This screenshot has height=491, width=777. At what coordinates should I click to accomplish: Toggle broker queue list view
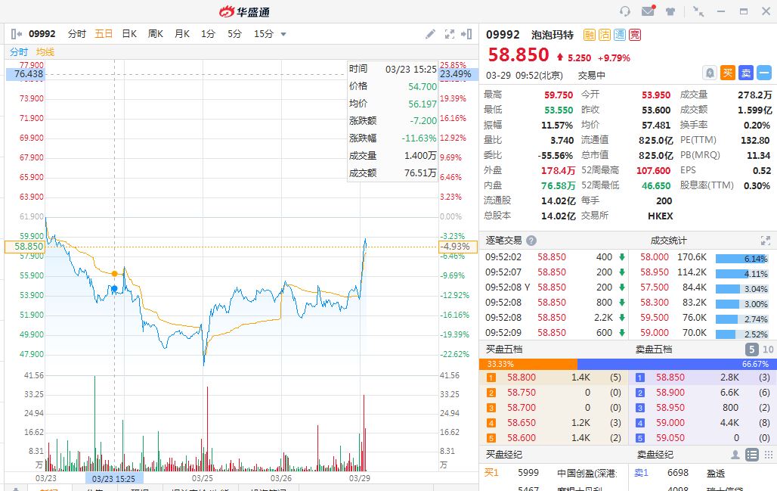[x=751, y=455]
